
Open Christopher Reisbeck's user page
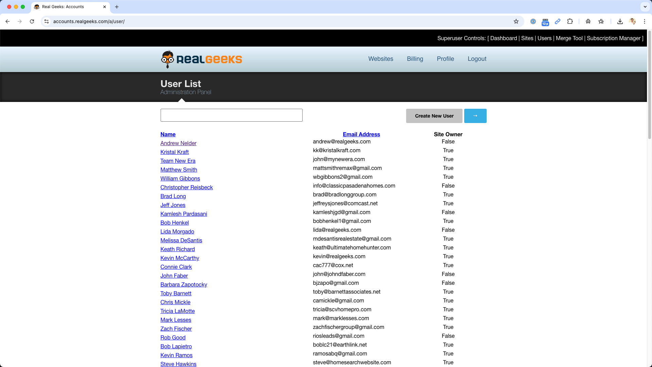click(x=186, y=188)
